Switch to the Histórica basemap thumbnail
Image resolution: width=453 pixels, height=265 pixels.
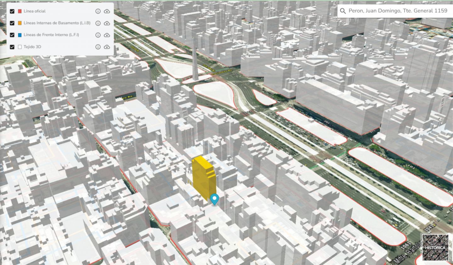click(x=435, y=247)
